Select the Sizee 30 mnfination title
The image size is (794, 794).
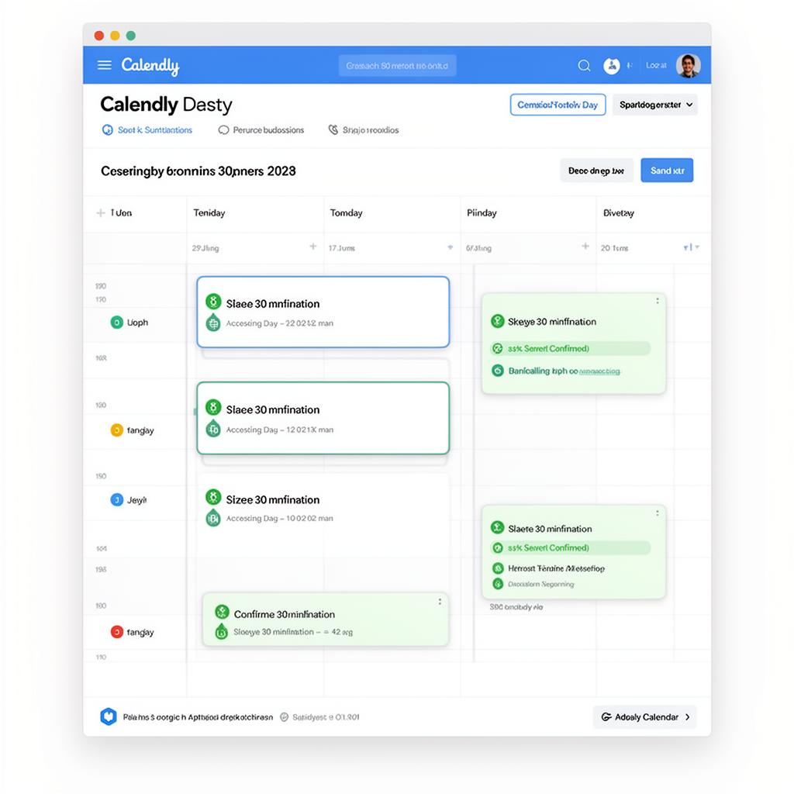[x=272, y=500]
